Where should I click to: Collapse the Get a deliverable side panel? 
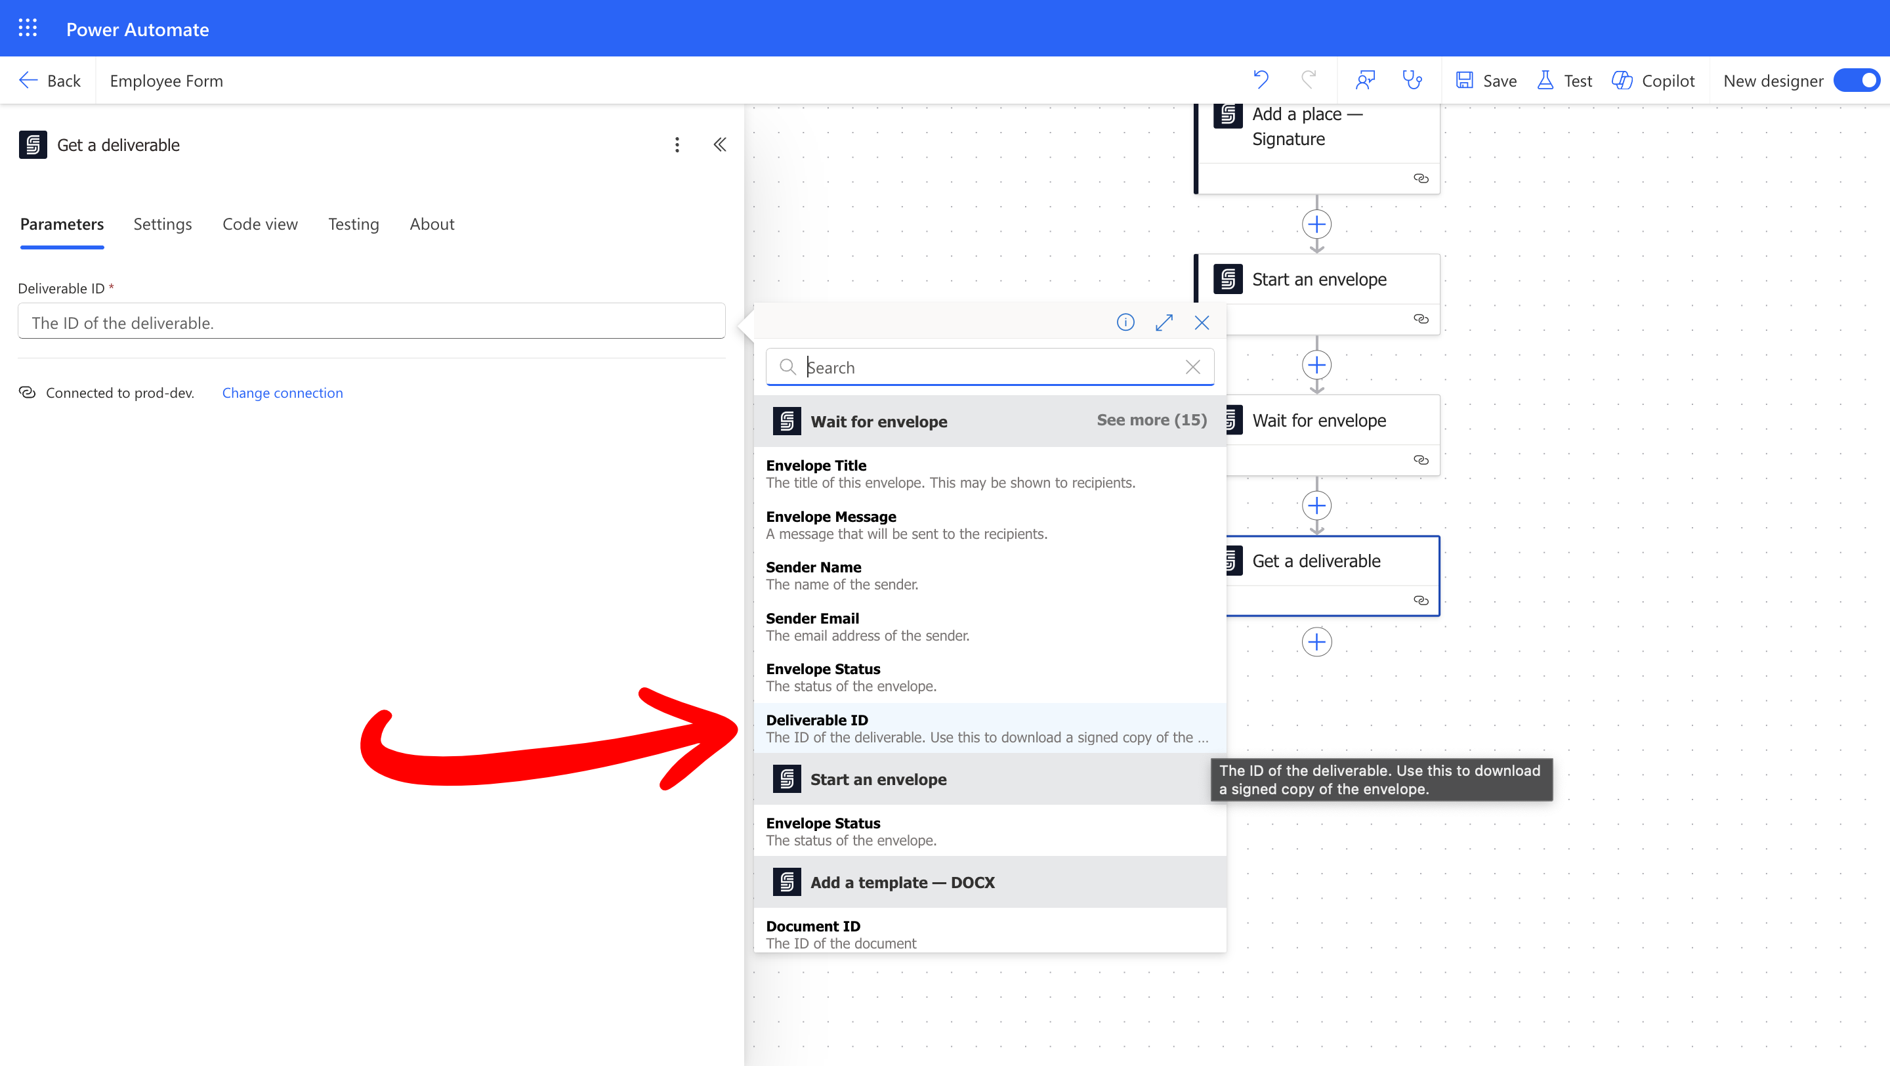720,144
